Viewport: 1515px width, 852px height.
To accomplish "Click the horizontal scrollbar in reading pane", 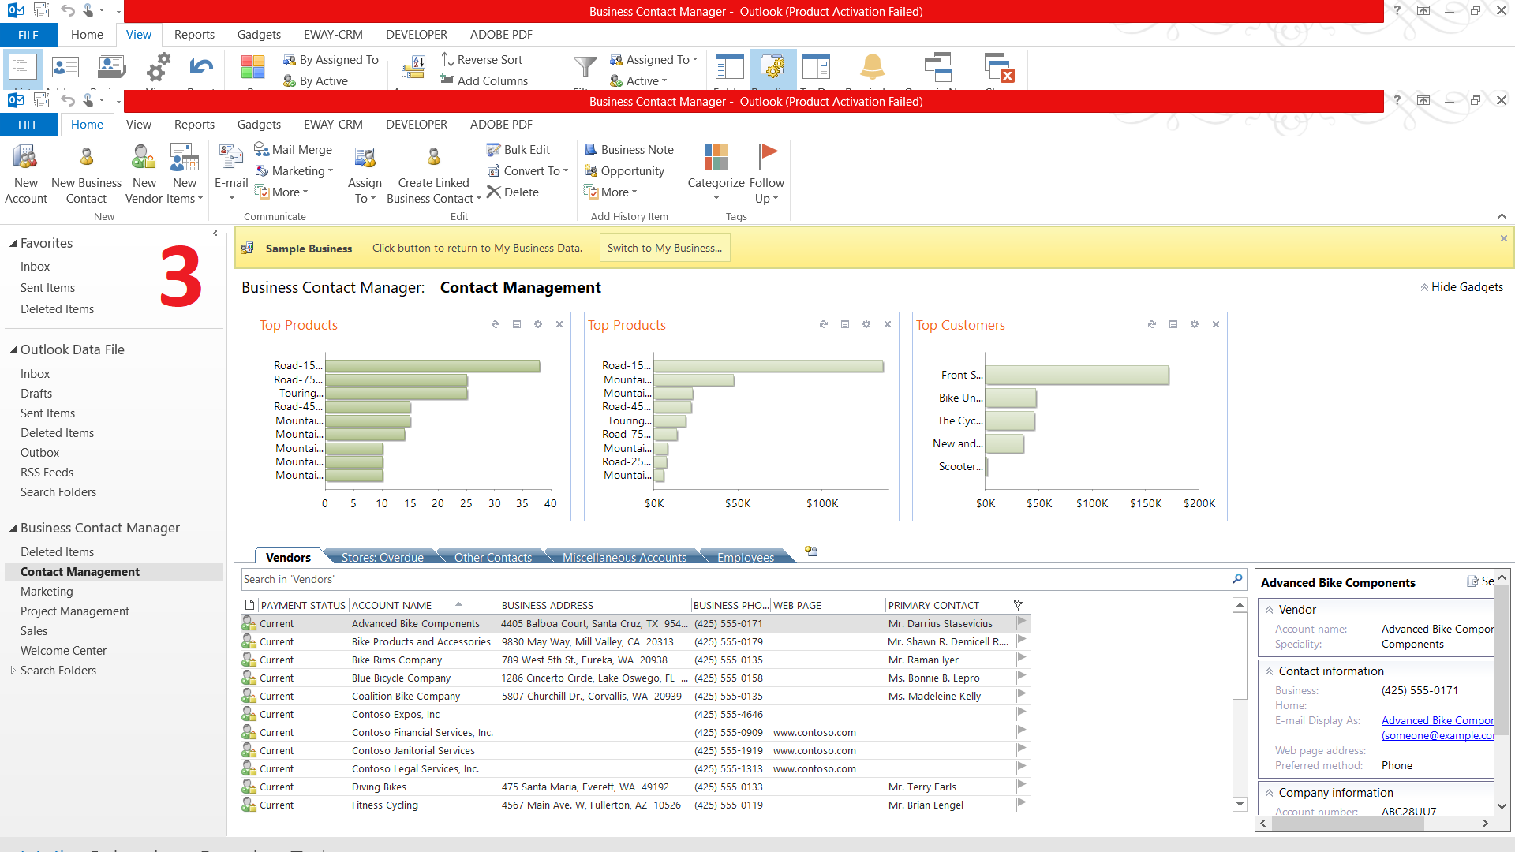I will click(x=1347, y=823).
